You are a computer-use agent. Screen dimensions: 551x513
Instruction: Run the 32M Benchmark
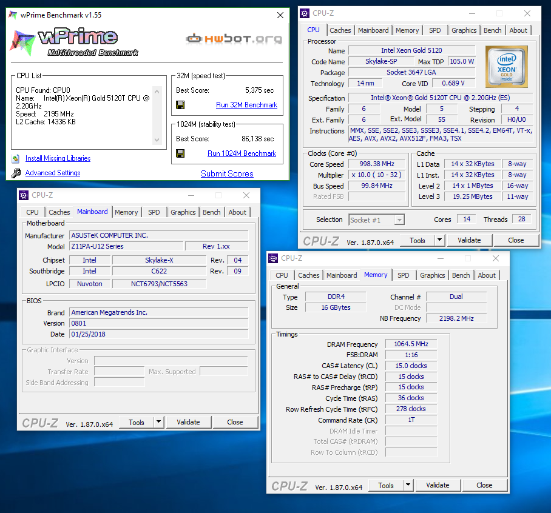click(246, 105)
